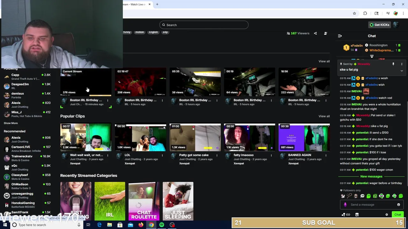Screen dimensions: 408x229
Task: Click the Get KICKs button
Action: coord(379,25)
